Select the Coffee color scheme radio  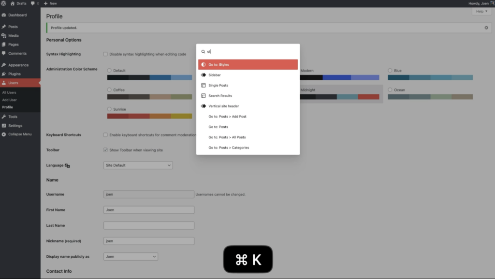click(x=109, y=90)
